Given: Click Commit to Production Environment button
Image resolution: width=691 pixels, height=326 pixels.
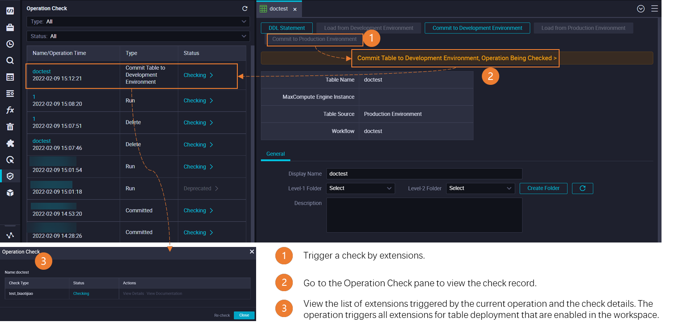Looking at the screenshot, I should coord(315,39).
